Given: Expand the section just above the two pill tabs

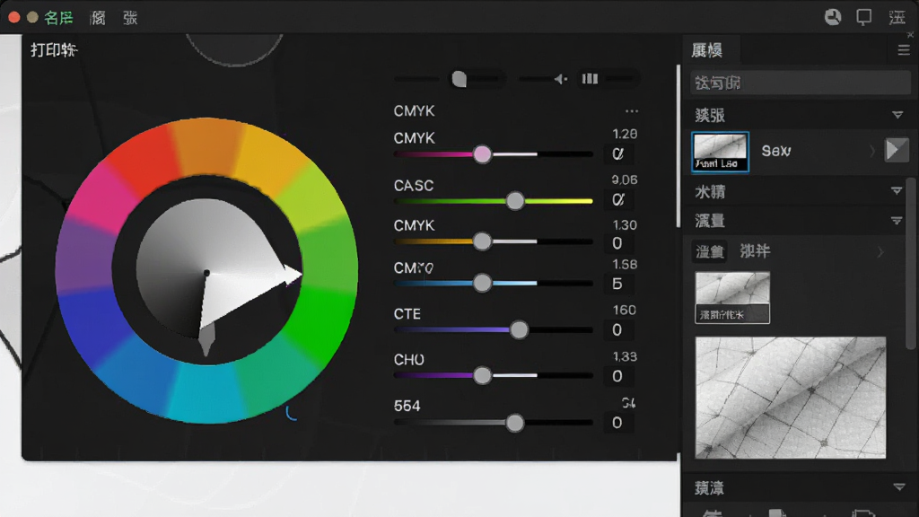Looking at the screenshot, I should (897, 221).
